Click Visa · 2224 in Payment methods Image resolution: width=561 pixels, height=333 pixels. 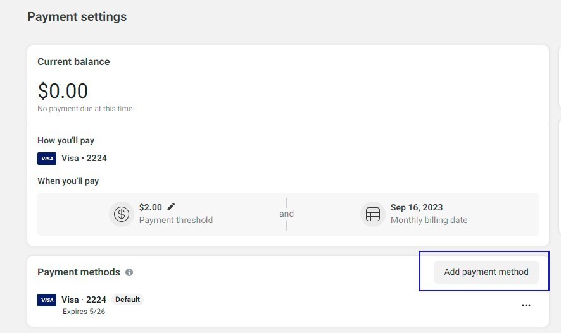[x=84, y=300]
